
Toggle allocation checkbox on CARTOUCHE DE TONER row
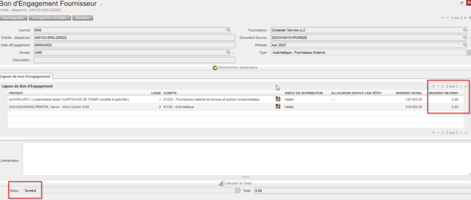point(333,100)
